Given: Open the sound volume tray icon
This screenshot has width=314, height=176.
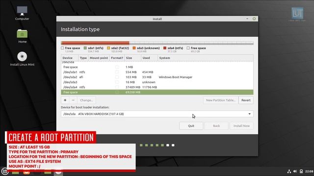Looking at the screenshot, I should click(295, 172).
